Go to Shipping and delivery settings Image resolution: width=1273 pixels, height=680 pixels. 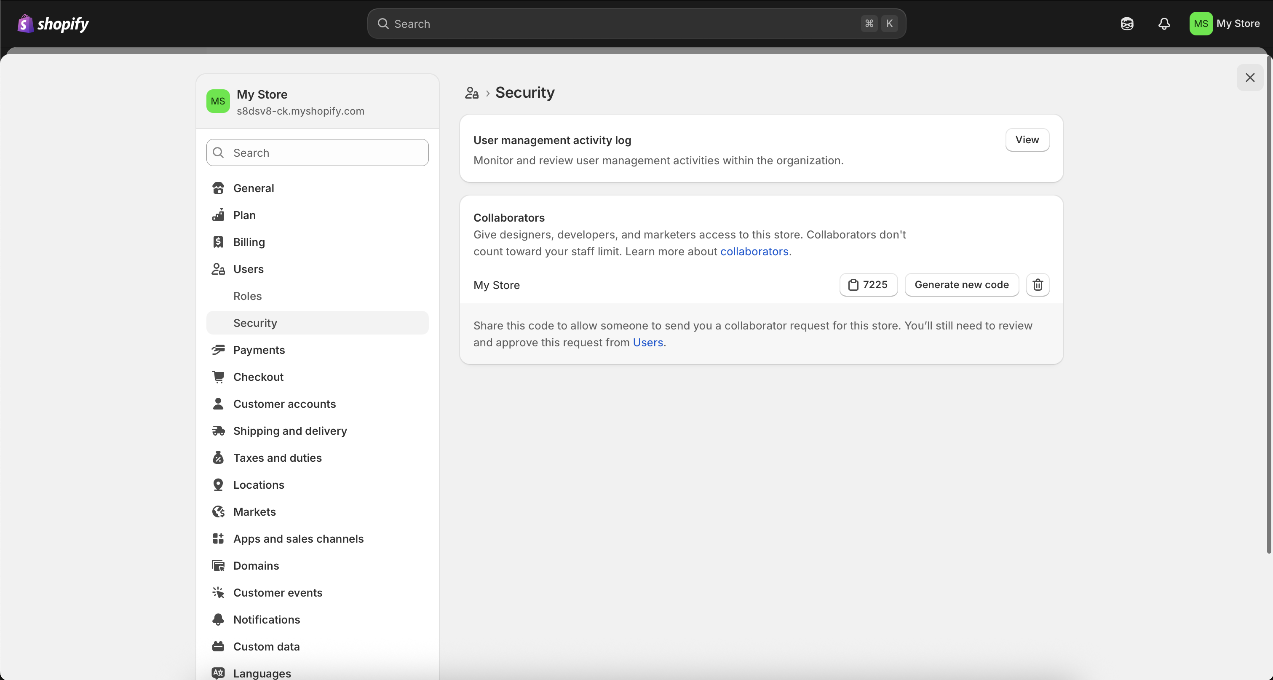290,431
